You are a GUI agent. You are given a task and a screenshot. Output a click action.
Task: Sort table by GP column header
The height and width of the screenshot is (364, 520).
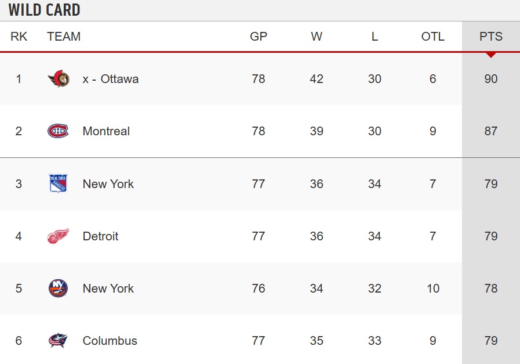click(259, 36)
